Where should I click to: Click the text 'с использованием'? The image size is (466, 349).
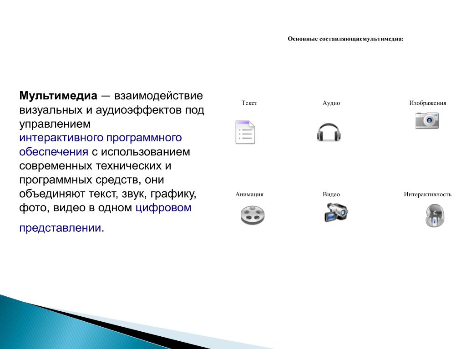141,152
